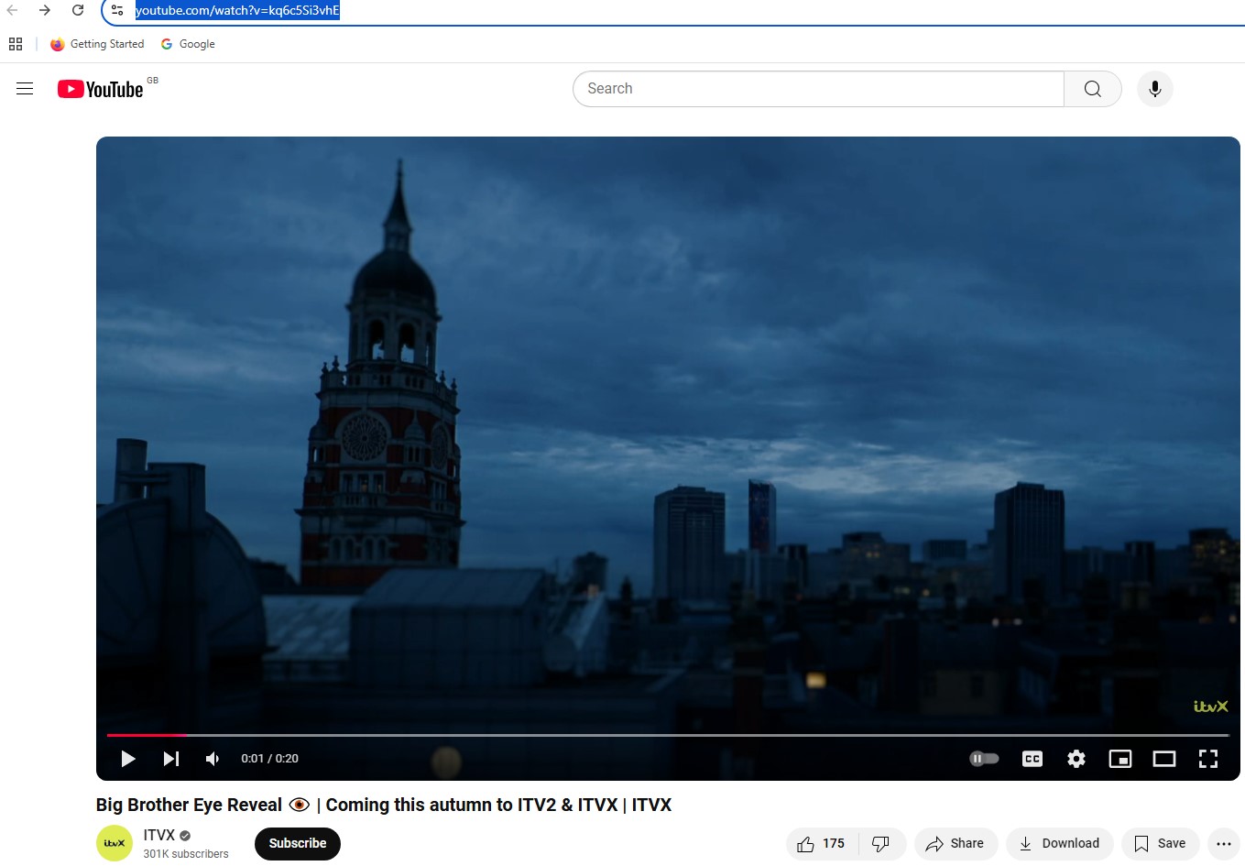Dislike this video
Screen dimensions: 1245x866
[x=881, y=844]
